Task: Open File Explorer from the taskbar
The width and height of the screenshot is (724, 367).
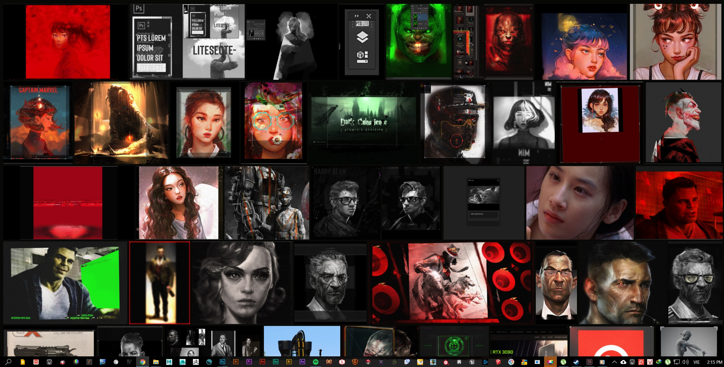Action: coord(156,362)
